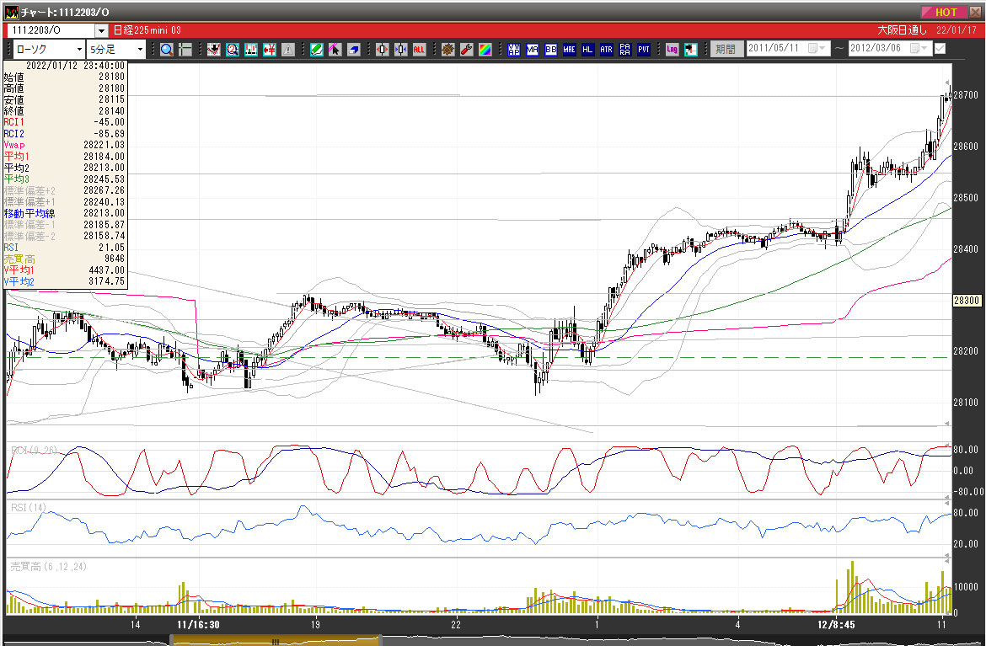The width and height of the screenshot is (986, 646).
Task: Click the 期間 period button
Action: pos(726,49)
